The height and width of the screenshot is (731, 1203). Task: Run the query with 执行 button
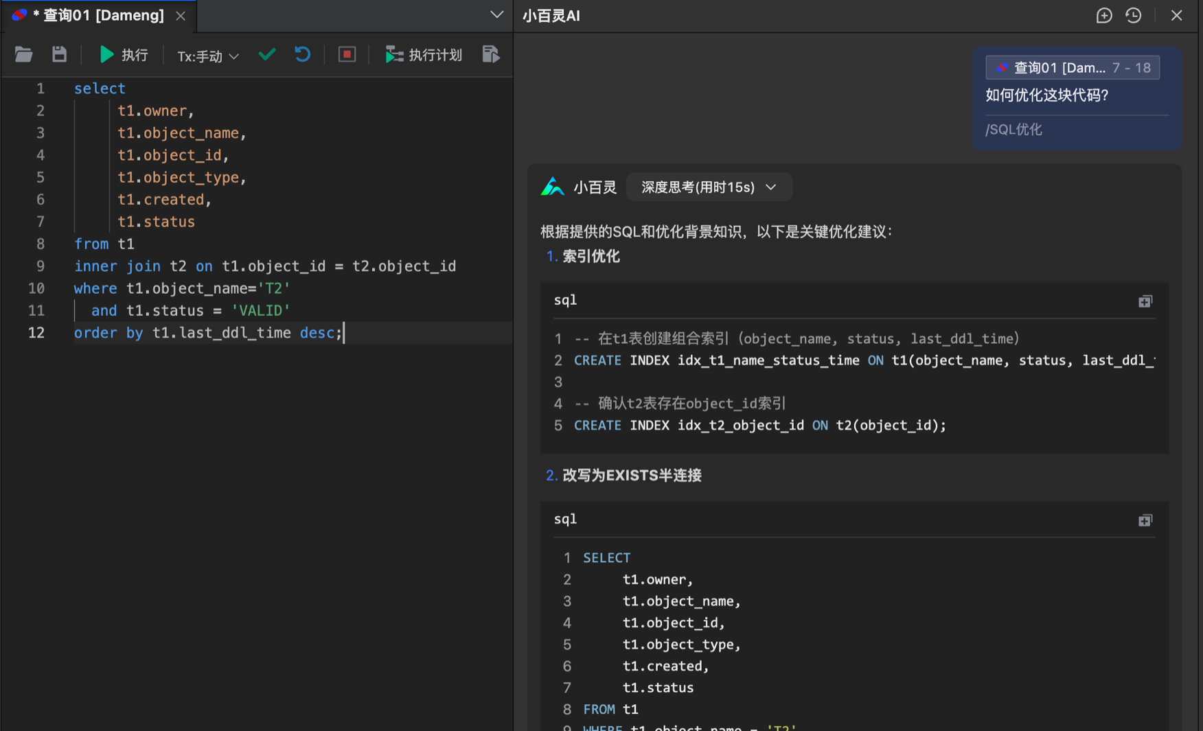click(124, 55)
